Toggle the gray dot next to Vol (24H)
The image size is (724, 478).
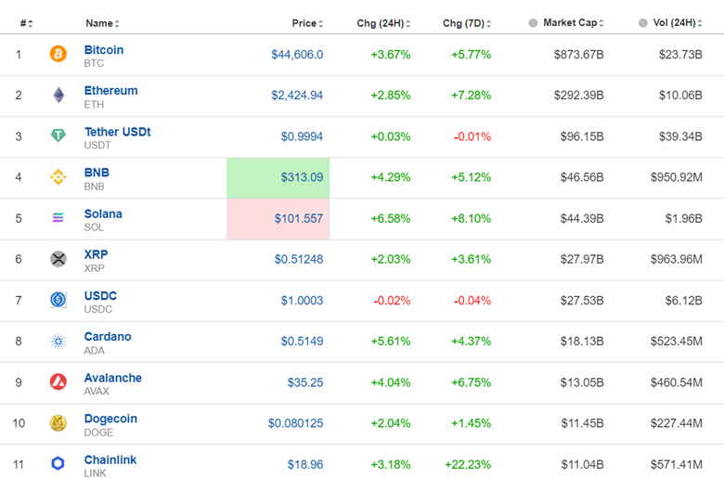[x=642, y=22]
